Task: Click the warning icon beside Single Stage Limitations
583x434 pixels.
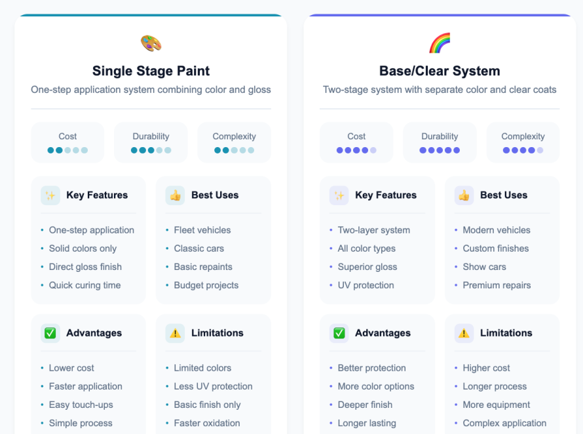Action: (x=175, y=333)
